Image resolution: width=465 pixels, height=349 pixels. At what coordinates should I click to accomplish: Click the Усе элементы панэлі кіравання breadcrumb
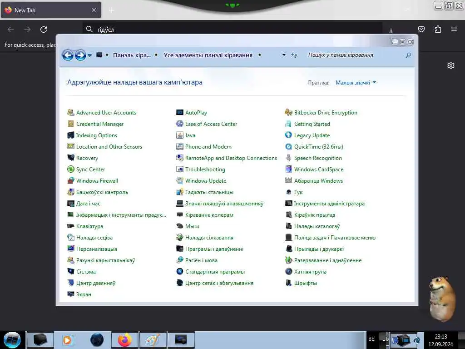coord(208,55)
